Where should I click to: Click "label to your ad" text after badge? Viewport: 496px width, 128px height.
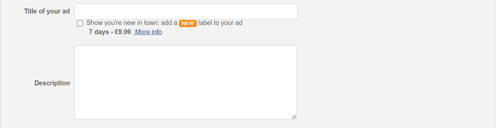220,23
